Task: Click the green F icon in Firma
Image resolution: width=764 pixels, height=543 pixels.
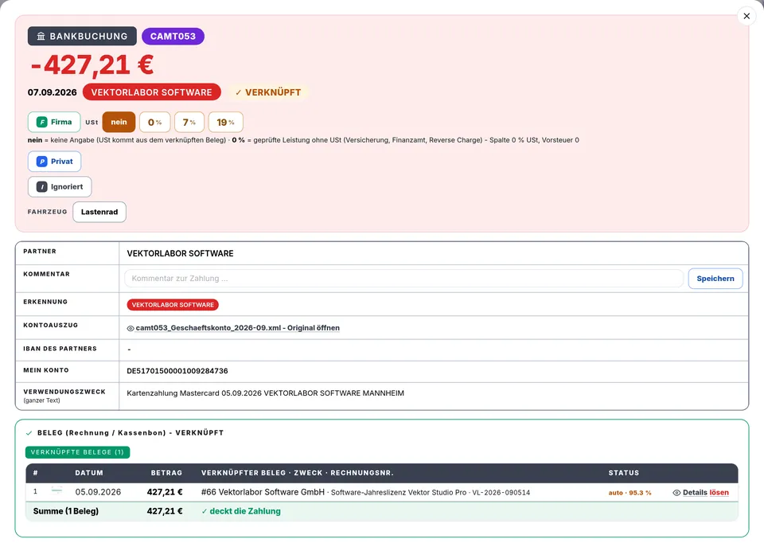Action: tap(42, 122)
